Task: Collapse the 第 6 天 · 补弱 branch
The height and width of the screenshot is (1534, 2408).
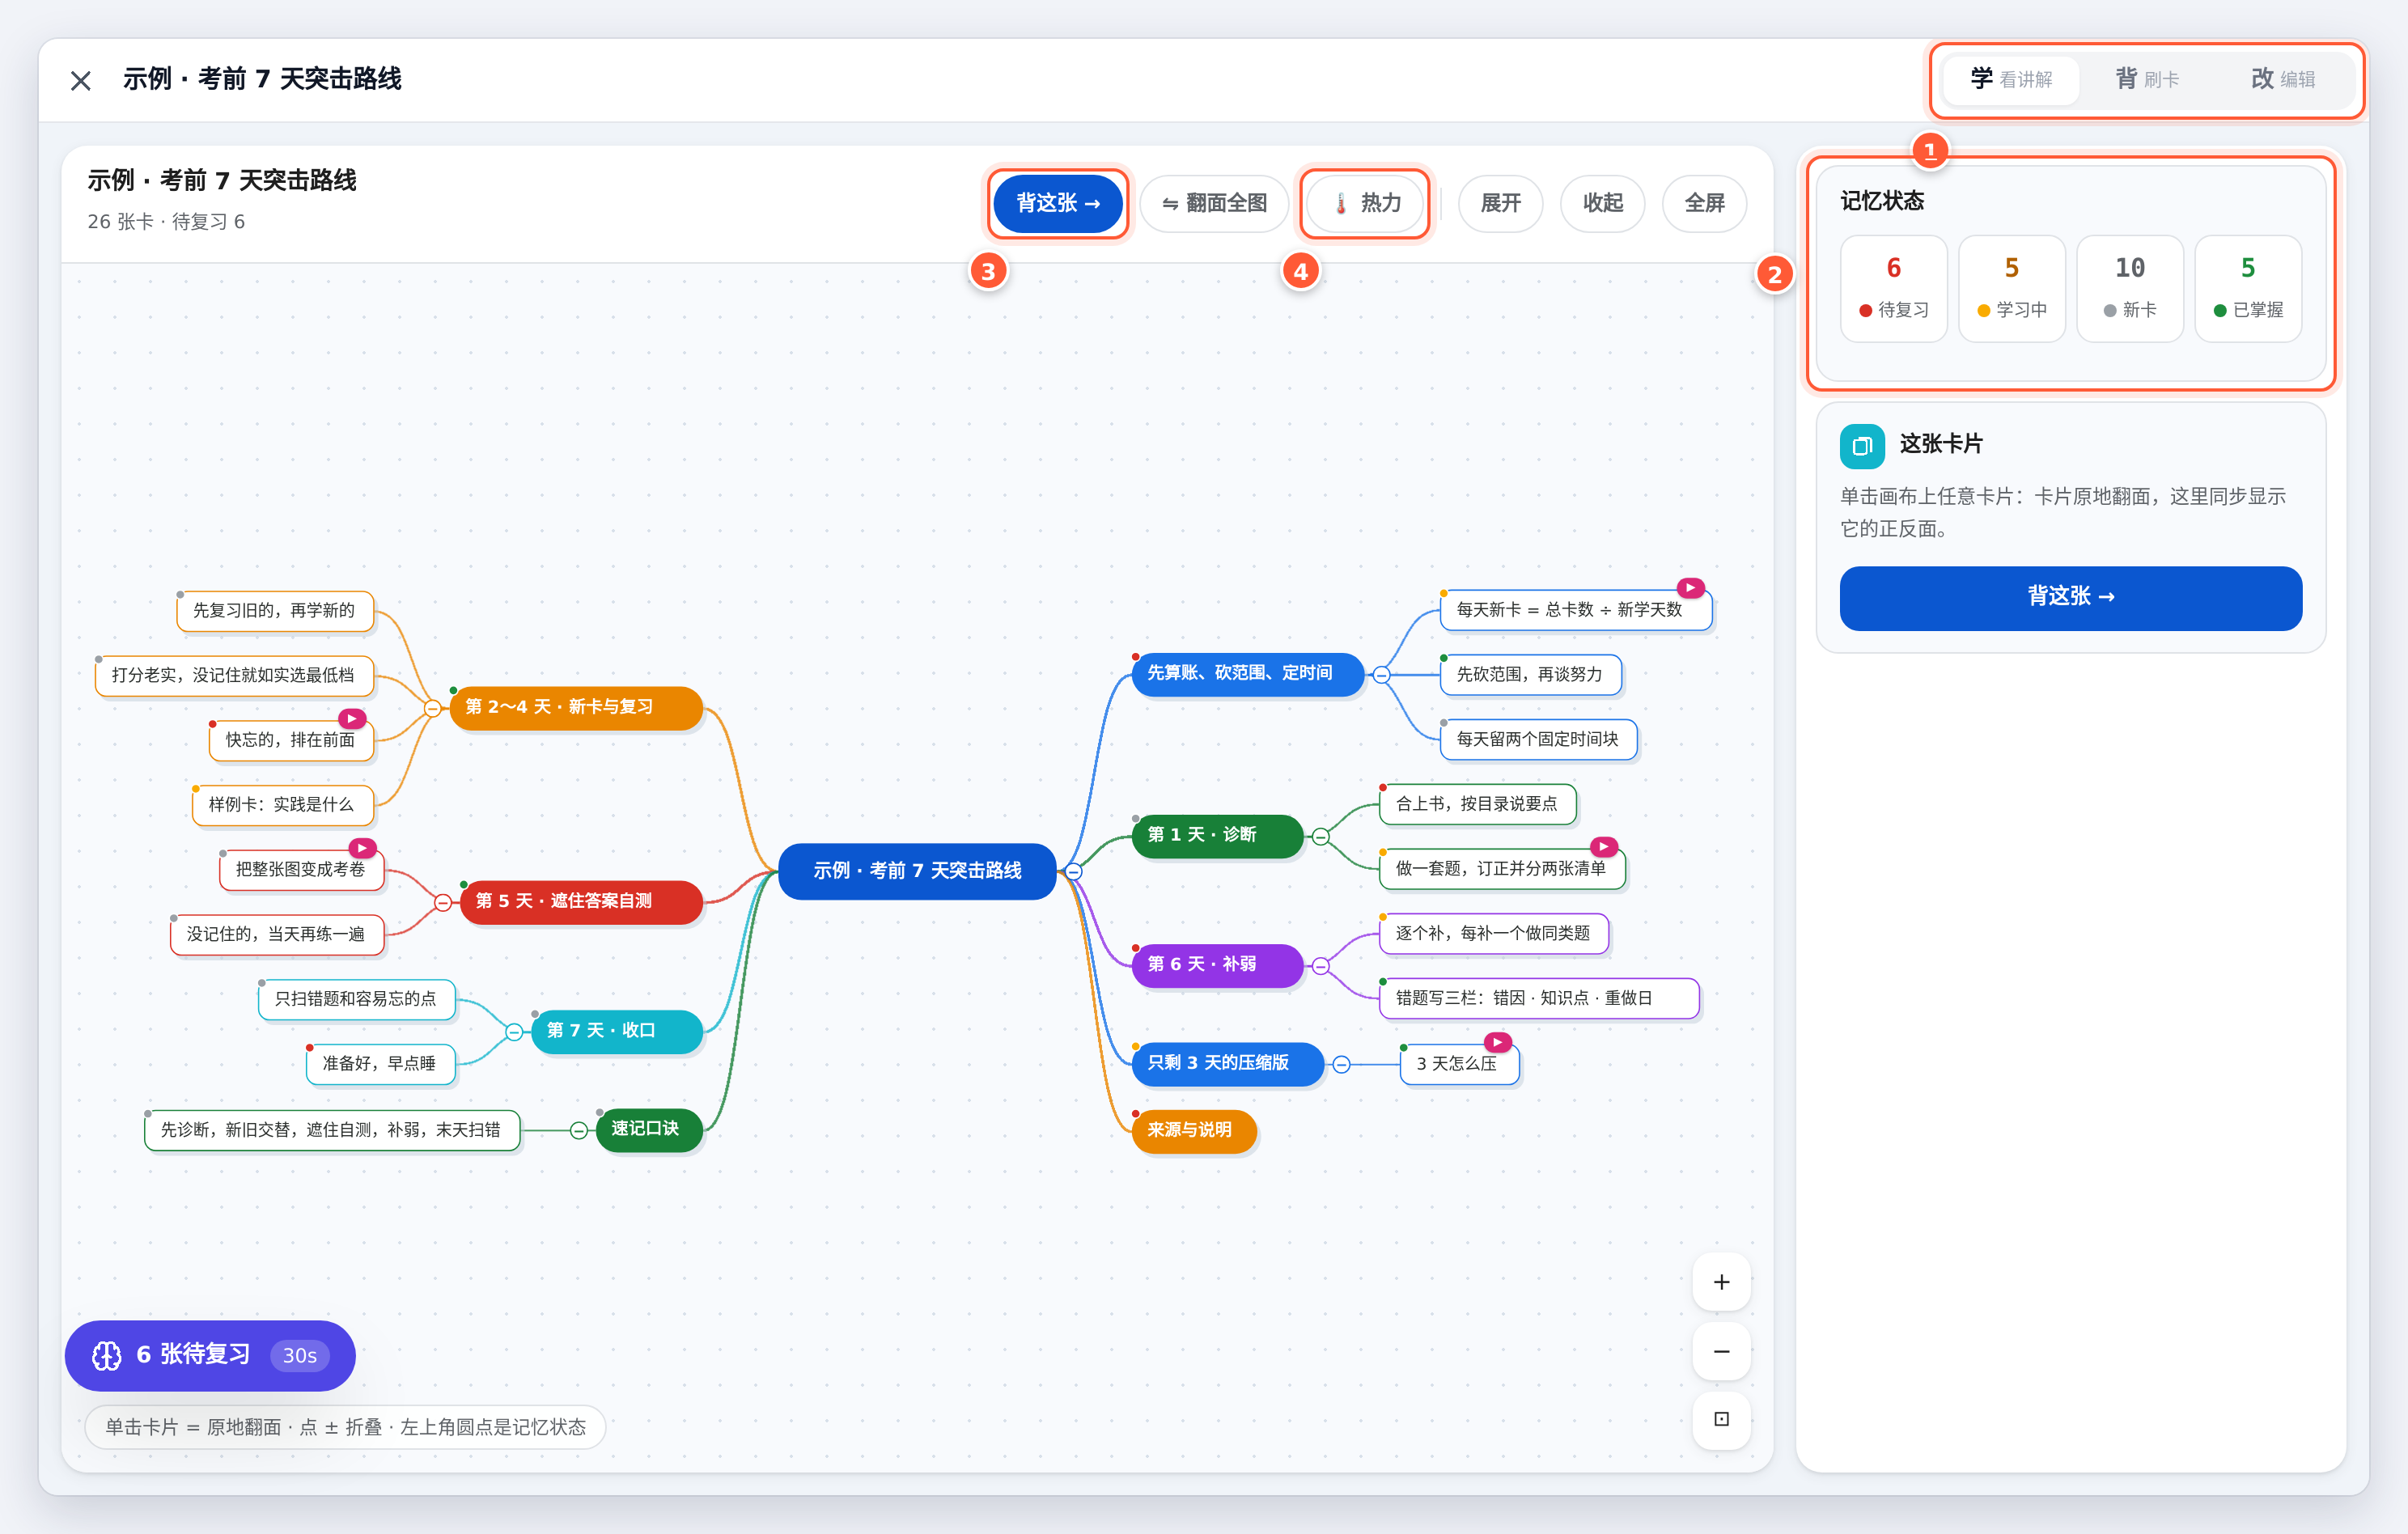Action: pyautogui.click(x=1320, y=966)
